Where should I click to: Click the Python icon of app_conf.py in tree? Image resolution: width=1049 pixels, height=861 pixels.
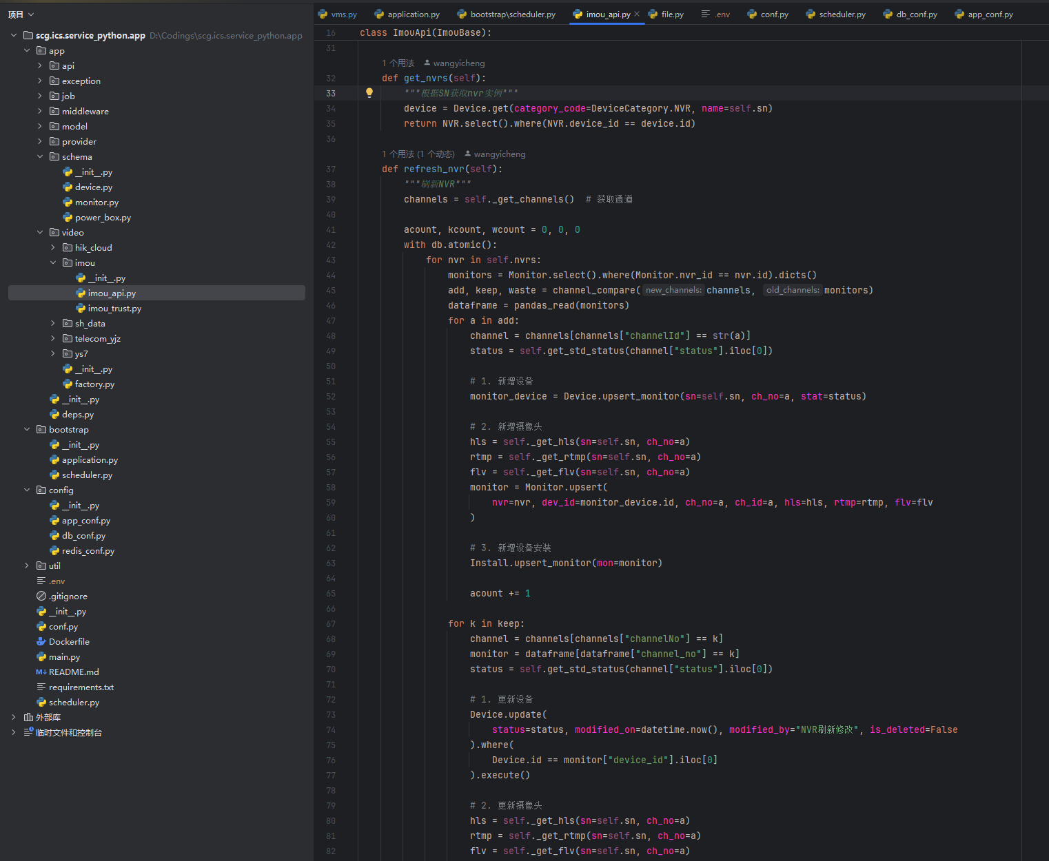pyautogui.click(x=54, y=520)
